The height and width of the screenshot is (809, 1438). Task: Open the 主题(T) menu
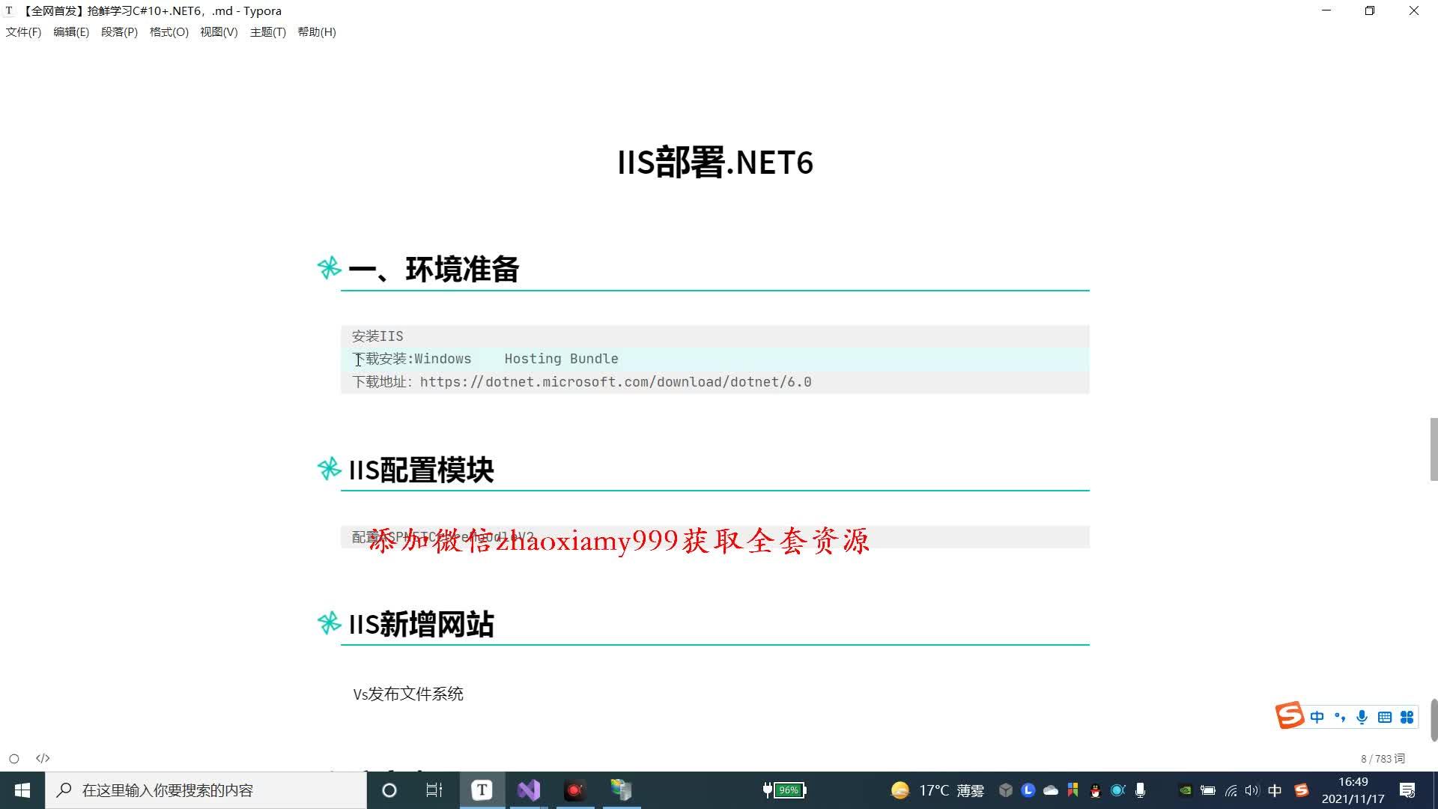click(267, 32)
